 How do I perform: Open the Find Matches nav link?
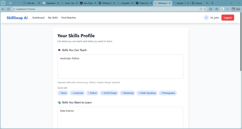point(68,18)
